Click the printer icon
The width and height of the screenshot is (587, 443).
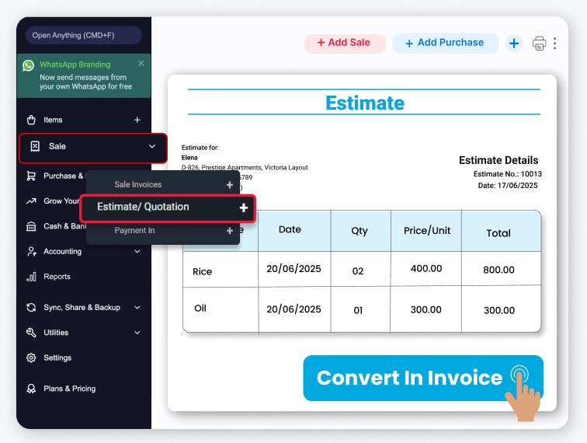pyautogui.click(x=539, y=44)
